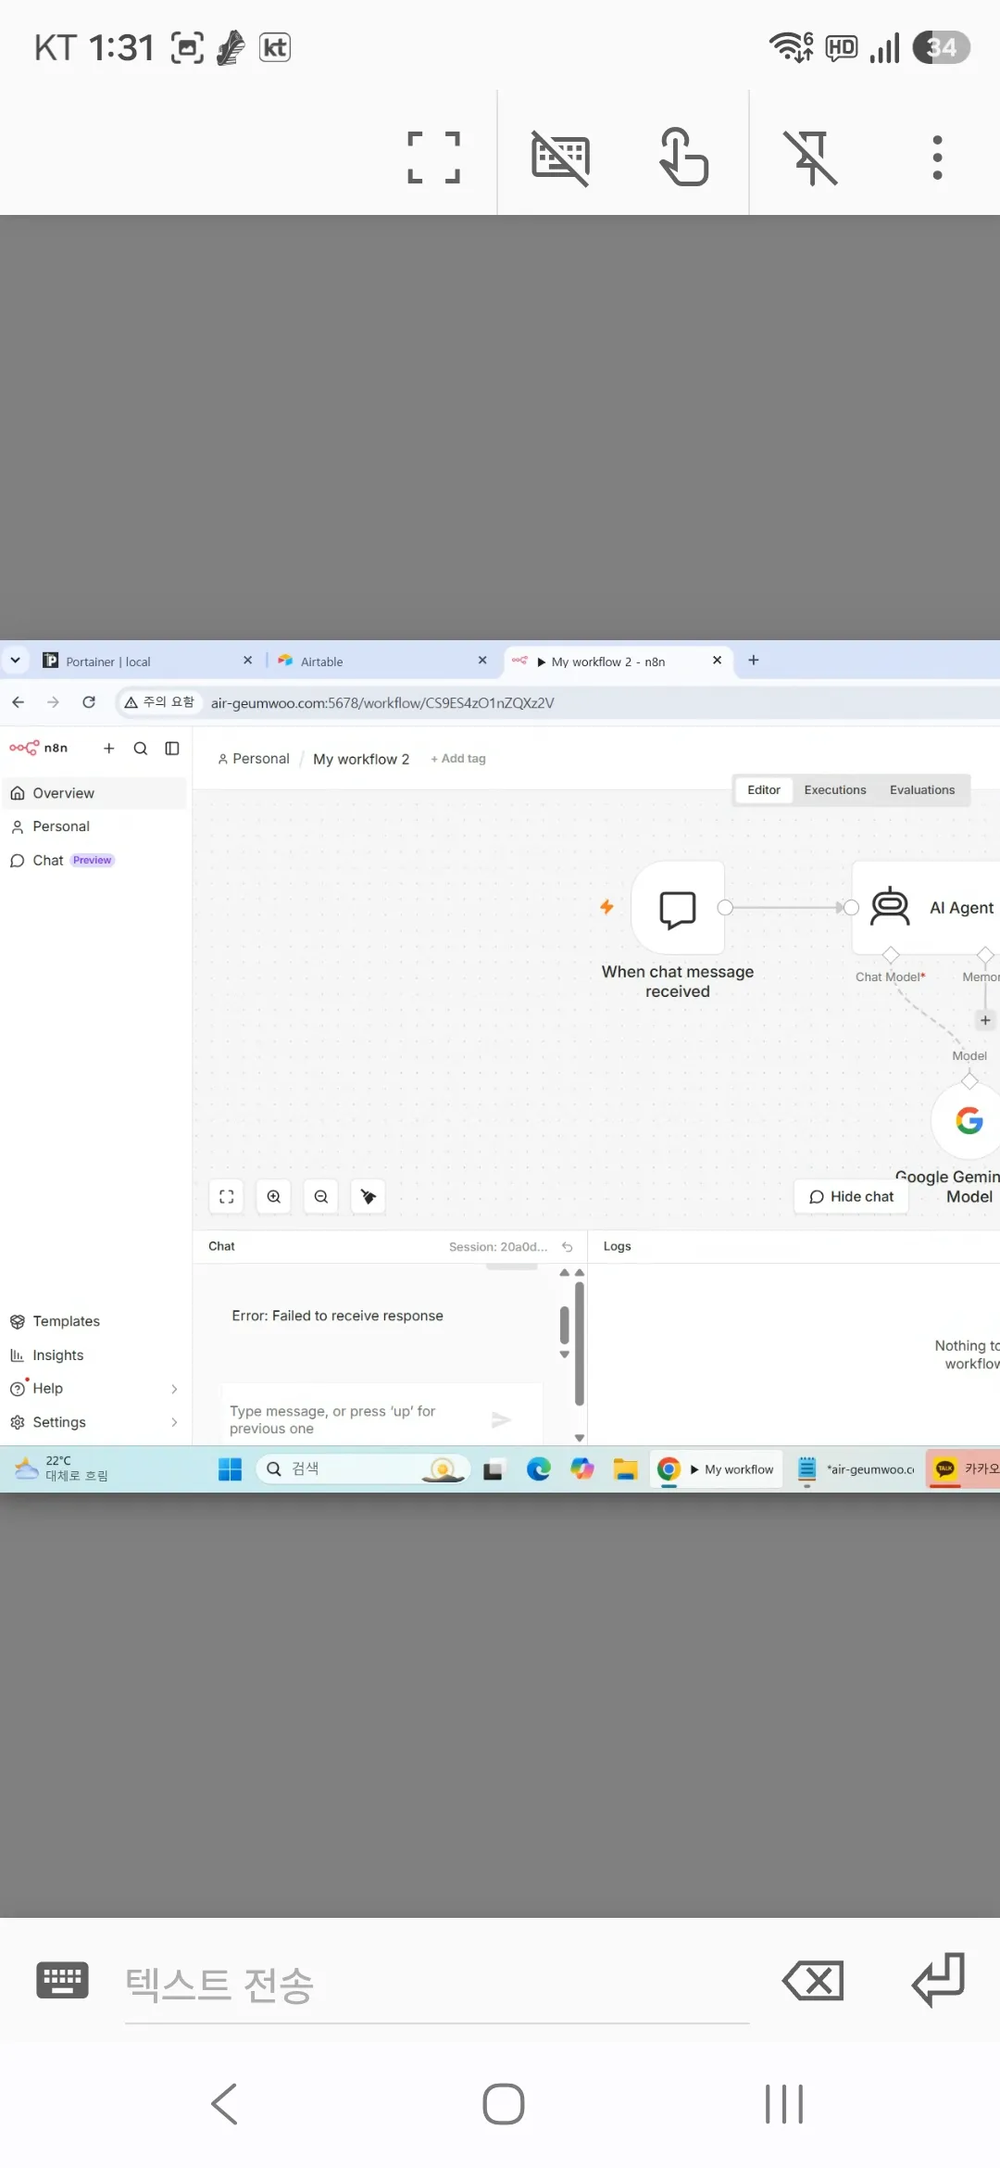1000x2168 pixels.
Task: Click the 주의 요함 security warning badge
Action: (x=159, y=702)
